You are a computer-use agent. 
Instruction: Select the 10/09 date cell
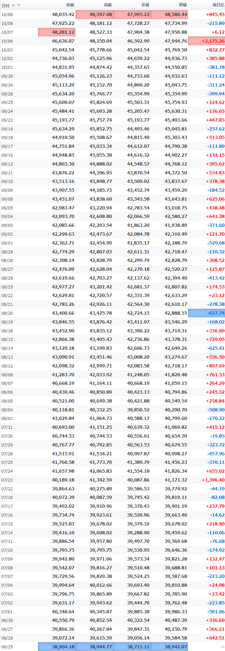7,14
